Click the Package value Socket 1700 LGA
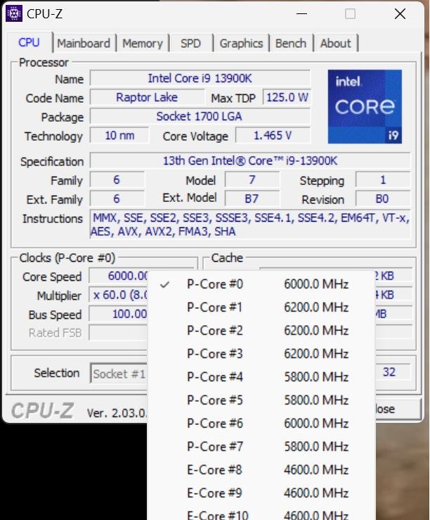430x520 pixels. [200, 116]
